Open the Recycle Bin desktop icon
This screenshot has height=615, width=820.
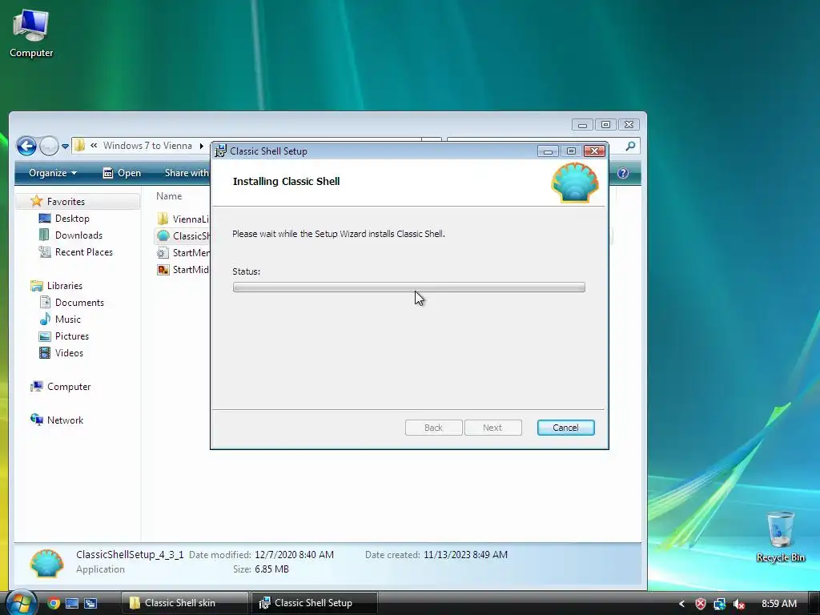pos(780,537)
